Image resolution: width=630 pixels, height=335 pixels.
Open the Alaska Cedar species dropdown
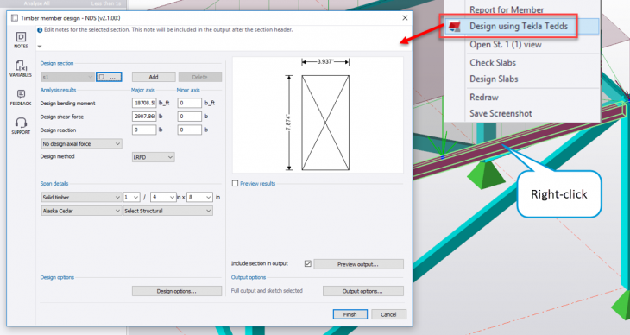81,211
